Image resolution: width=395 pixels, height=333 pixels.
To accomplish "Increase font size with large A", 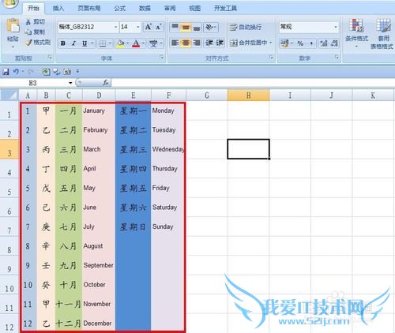I will click(x=149, y=27).
